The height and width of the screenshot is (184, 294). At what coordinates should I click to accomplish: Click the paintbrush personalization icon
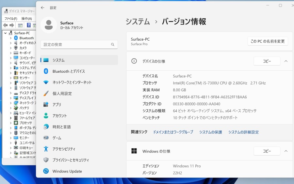(46, 93)
